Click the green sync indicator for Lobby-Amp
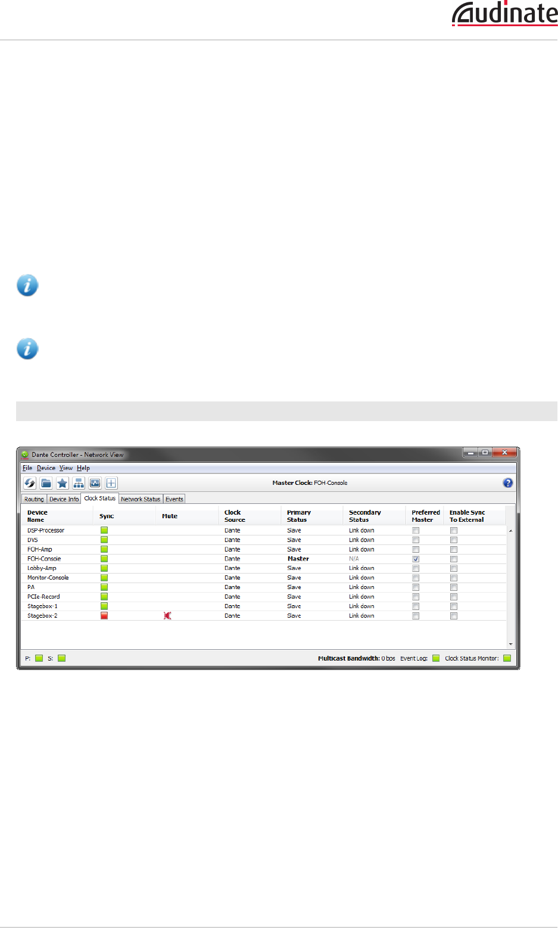This screenshot has width=558, height=928. coord(104,568)
